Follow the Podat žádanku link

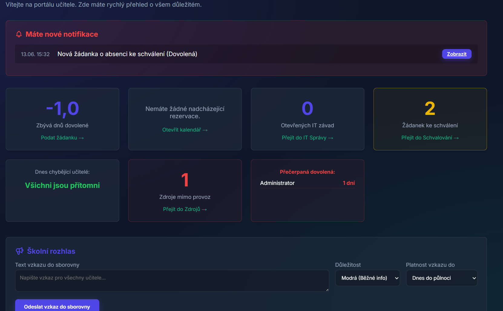[x=62, y=138]
